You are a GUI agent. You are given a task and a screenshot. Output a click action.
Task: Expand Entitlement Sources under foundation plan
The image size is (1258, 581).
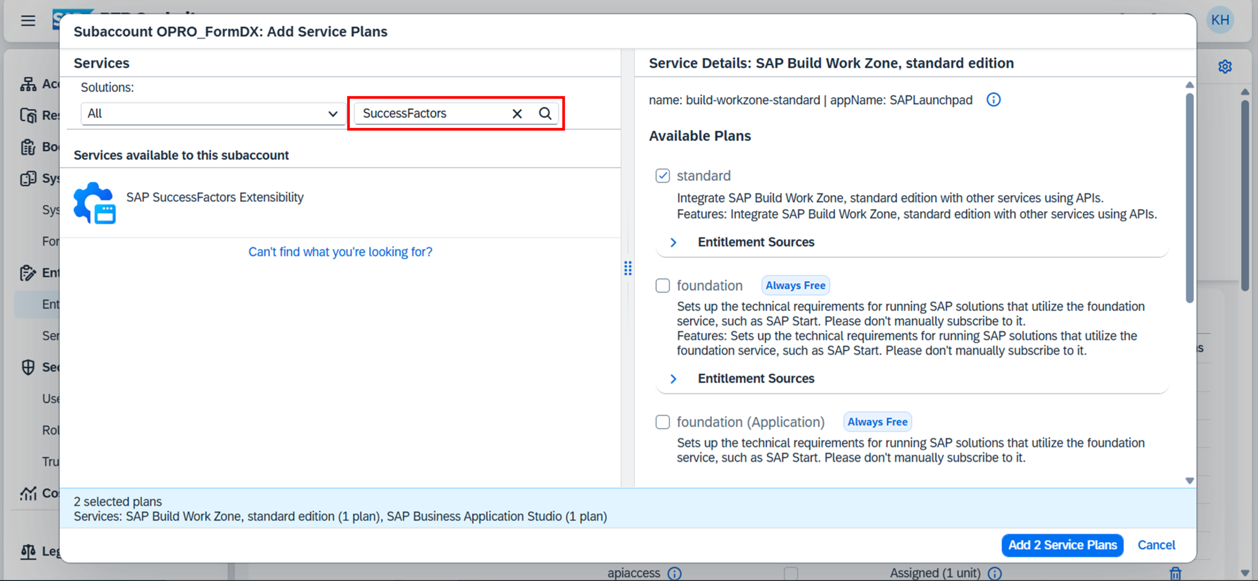click(673, 379)
